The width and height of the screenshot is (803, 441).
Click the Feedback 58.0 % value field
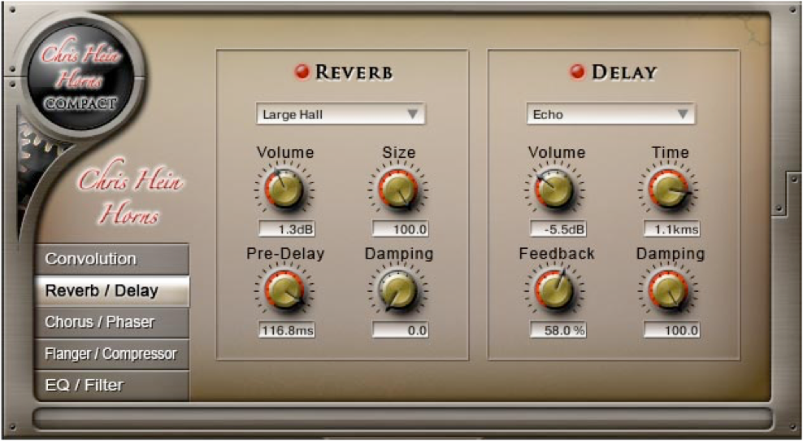[x=558, y=330]
